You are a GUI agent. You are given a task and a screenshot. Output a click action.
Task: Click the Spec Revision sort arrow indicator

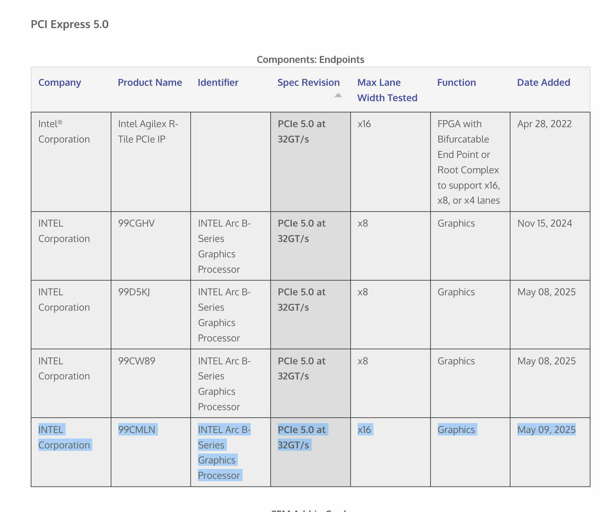click(338, 95)
